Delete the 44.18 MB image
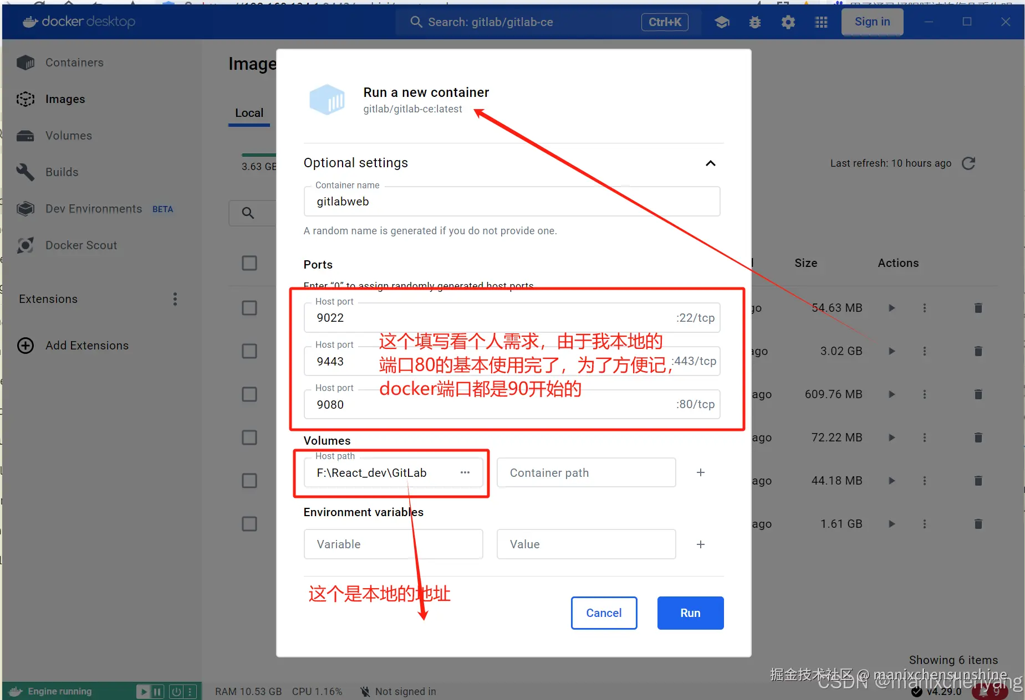This screenshot has width=1025, height=700. [978, 481]
